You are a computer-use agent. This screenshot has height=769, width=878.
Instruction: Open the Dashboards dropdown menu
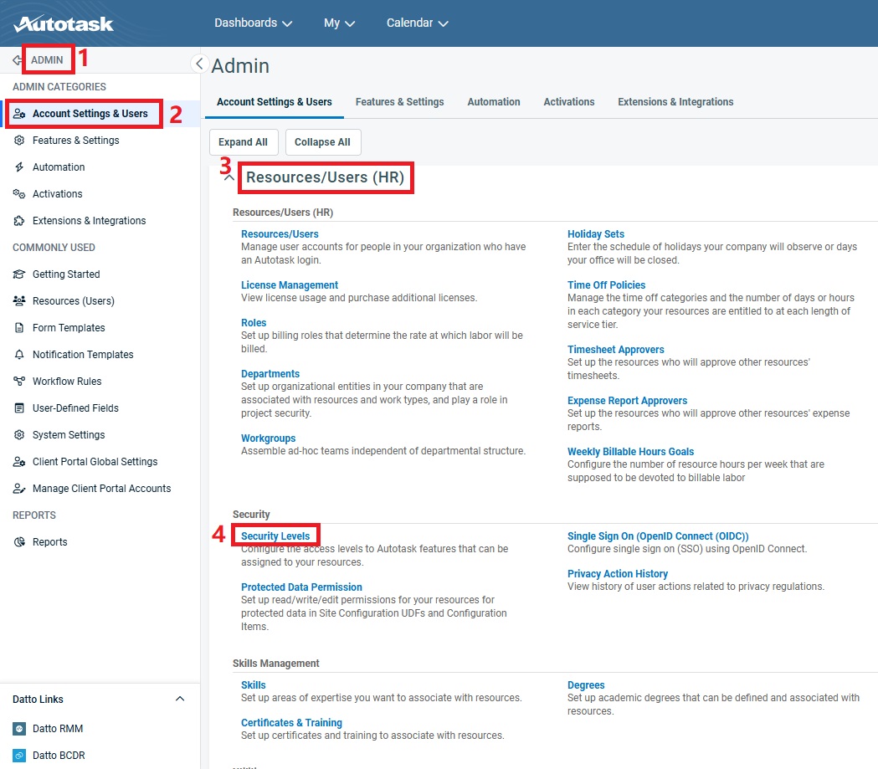point(253,23)
